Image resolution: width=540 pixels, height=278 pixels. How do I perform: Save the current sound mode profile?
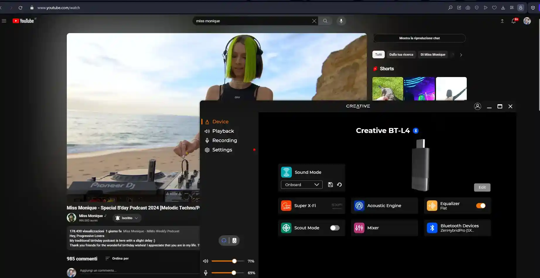click(330, 185)
